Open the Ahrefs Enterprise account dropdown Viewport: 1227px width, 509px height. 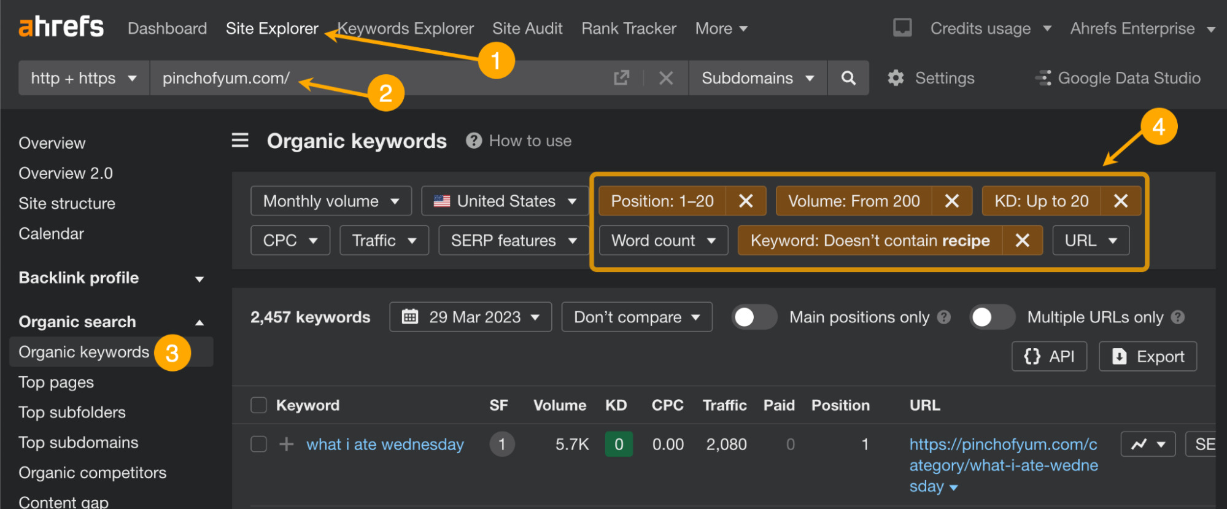(1142, 28)
